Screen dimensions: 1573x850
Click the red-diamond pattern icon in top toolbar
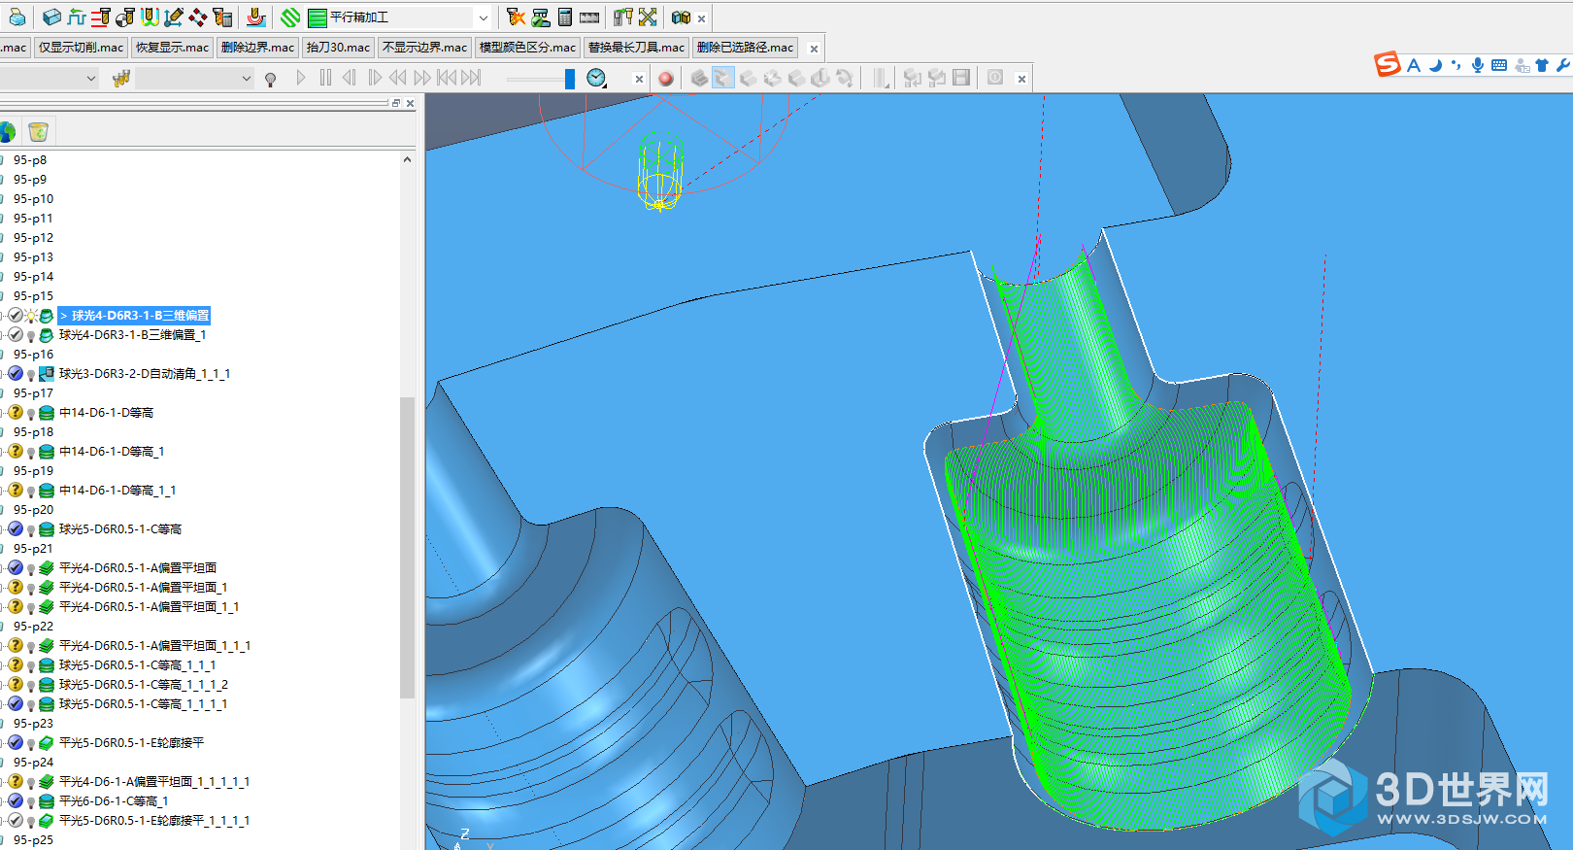pos(198,17)
